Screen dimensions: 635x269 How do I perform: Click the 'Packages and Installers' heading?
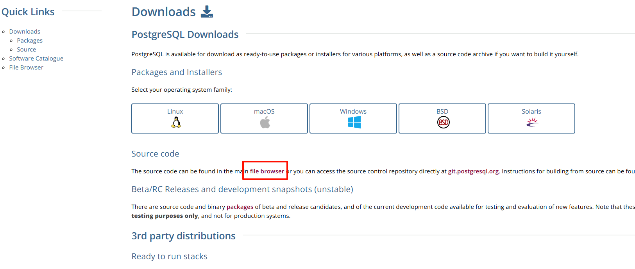pos(177,72)
